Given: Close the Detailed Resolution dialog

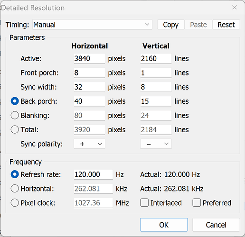Looking at the screenshot, I should [235, 7].
